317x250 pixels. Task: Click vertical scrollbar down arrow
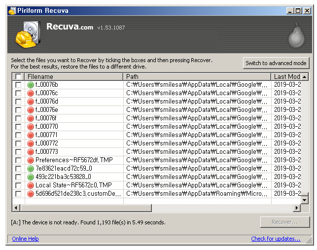(x=305, y=200)
